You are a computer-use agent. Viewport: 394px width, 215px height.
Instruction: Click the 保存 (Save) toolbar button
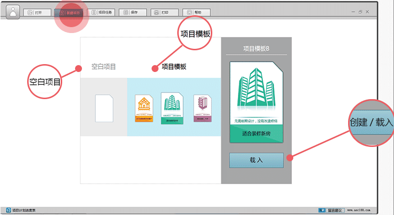(133, 12)
